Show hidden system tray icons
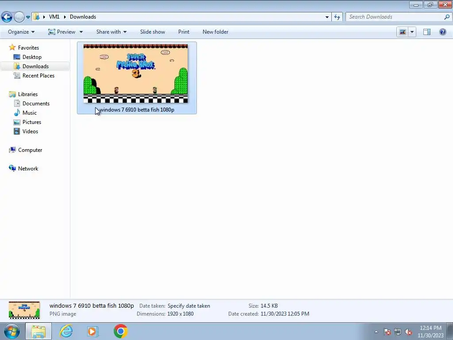Image resolution: width=453 pixels, height=340 pixels. tap(376, 332)
